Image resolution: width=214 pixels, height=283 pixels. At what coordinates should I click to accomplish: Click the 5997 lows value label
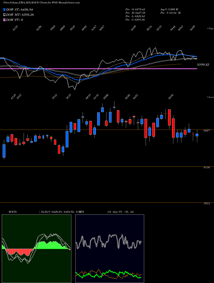click(19, 97)
